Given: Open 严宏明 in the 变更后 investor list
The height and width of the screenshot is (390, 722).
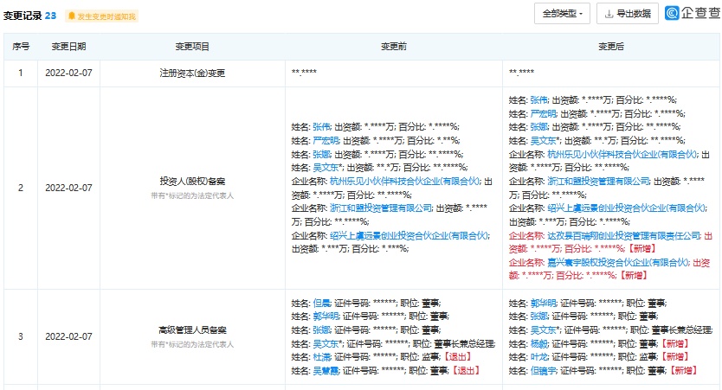Looking at the screenshot, I should click(x=542, y=113).
